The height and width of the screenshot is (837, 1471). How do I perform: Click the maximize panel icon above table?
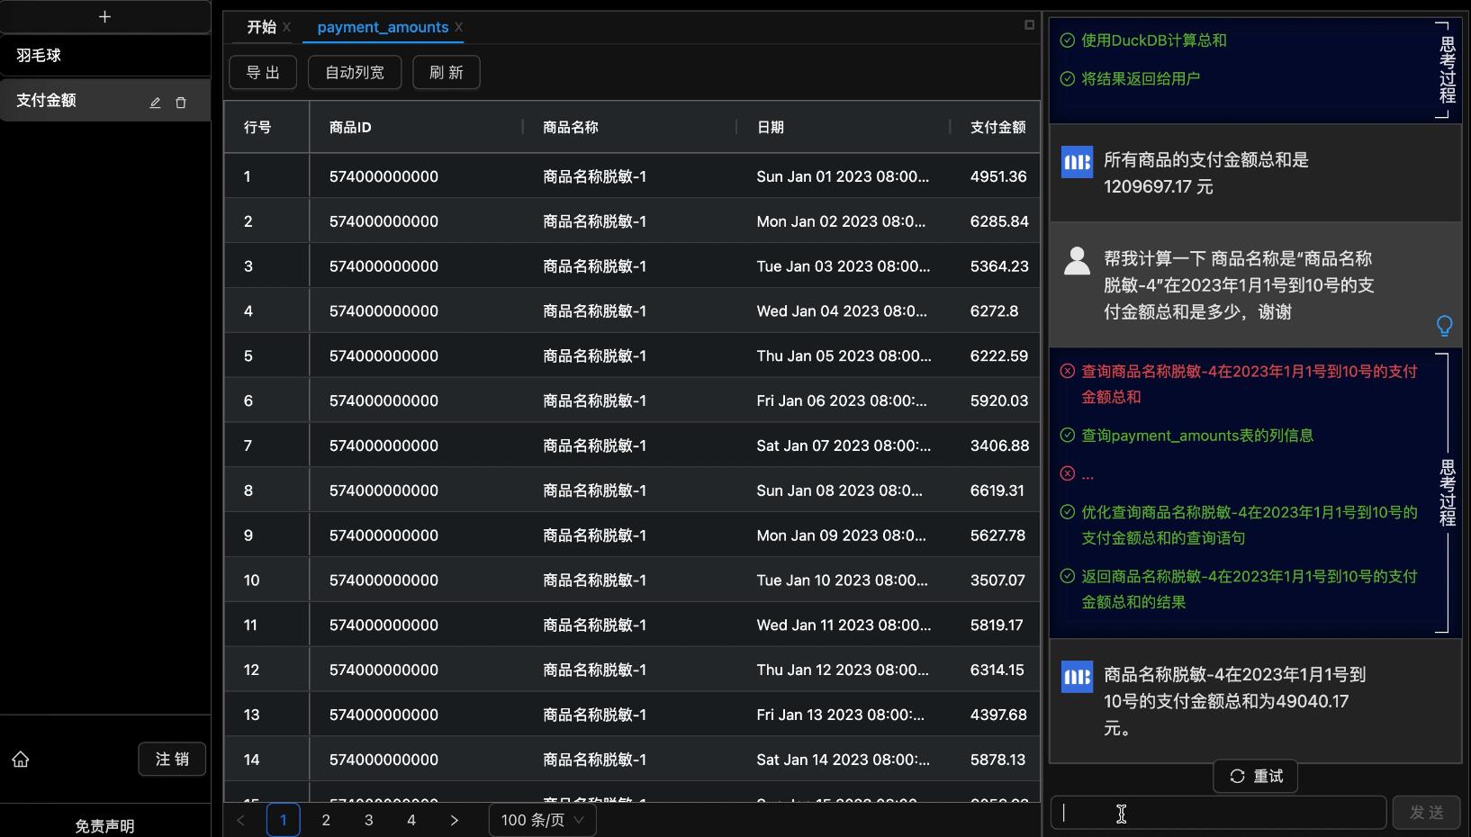[x=1029, y=25]
